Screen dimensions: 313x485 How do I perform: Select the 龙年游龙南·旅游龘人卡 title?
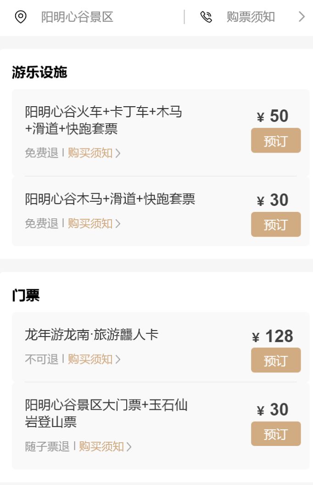coord(91,335)
